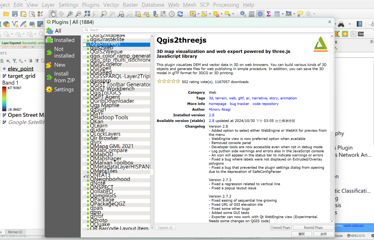Click the Reinstall Plugin button
Viewport: 374px width, 240px height.
[313, 227]
